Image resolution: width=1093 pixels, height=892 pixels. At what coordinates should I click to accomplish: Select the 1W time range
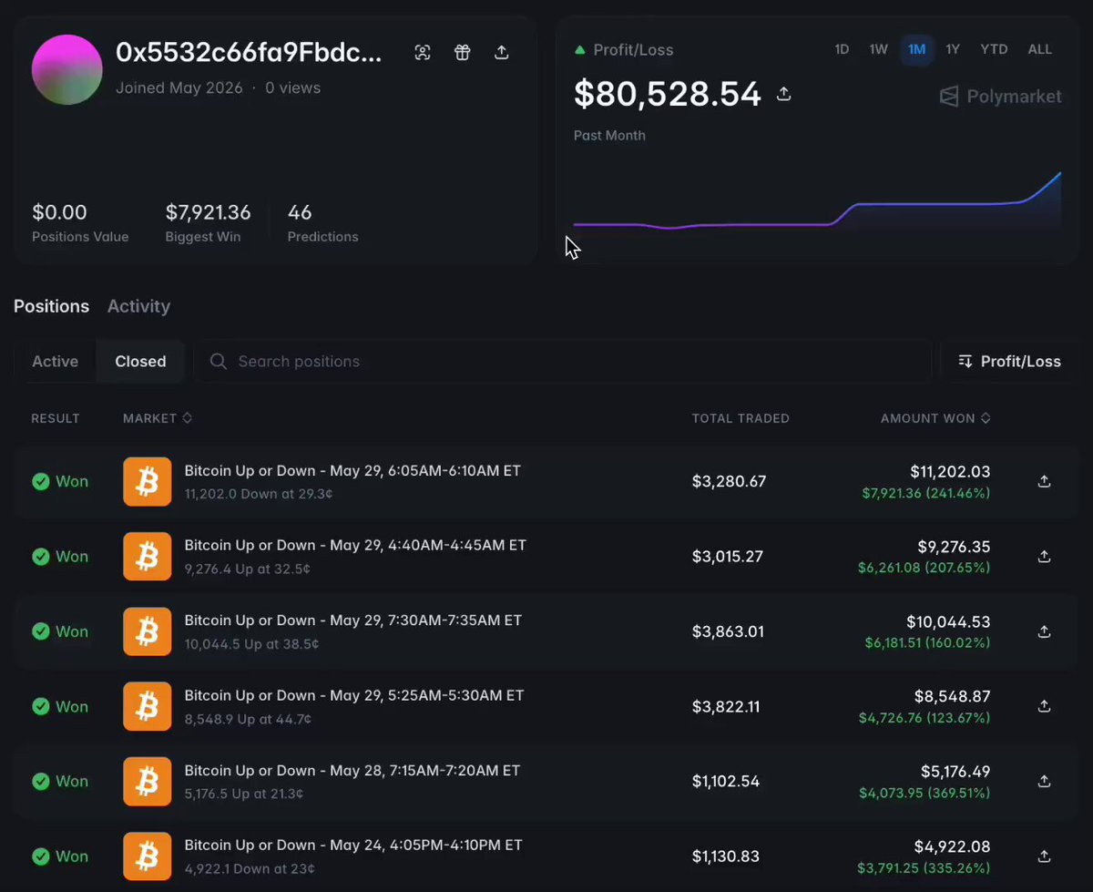click(x=878, y=49)
